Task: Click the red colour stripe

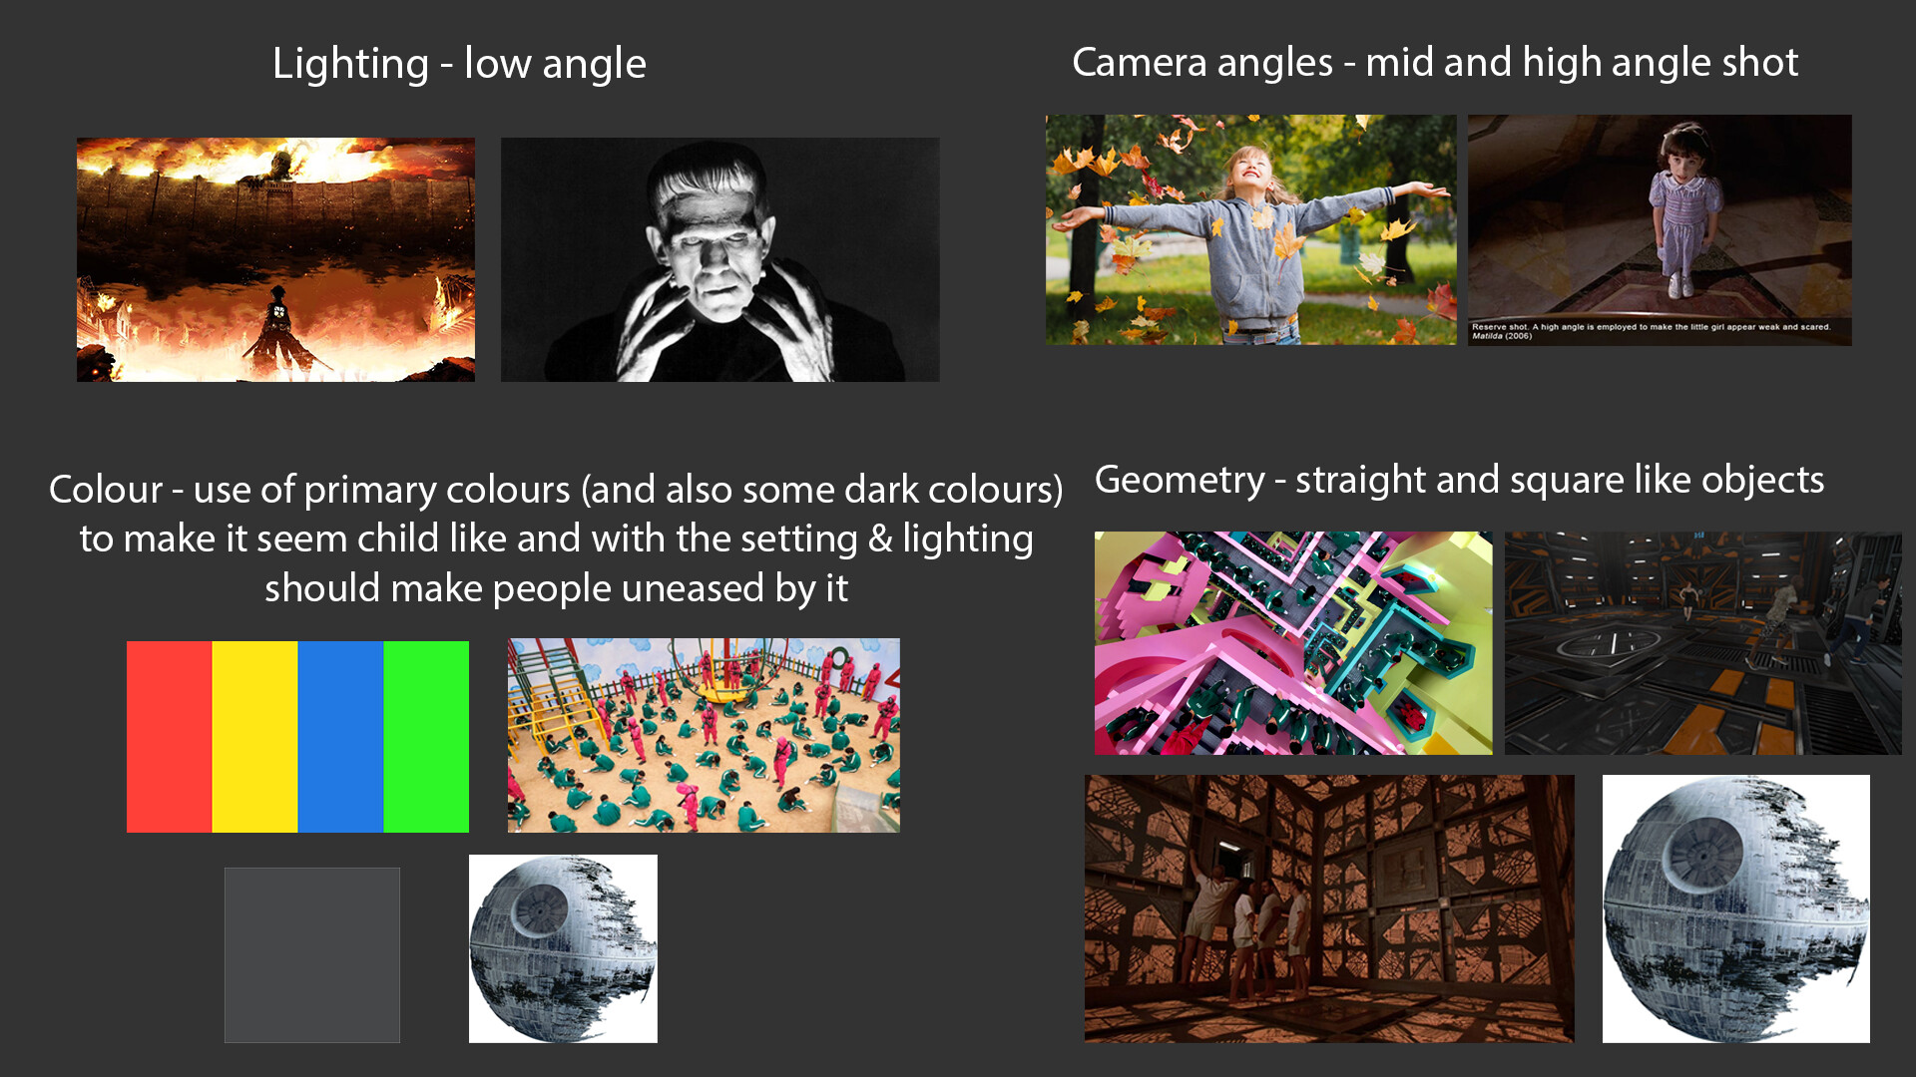Action: coord(170,737)
